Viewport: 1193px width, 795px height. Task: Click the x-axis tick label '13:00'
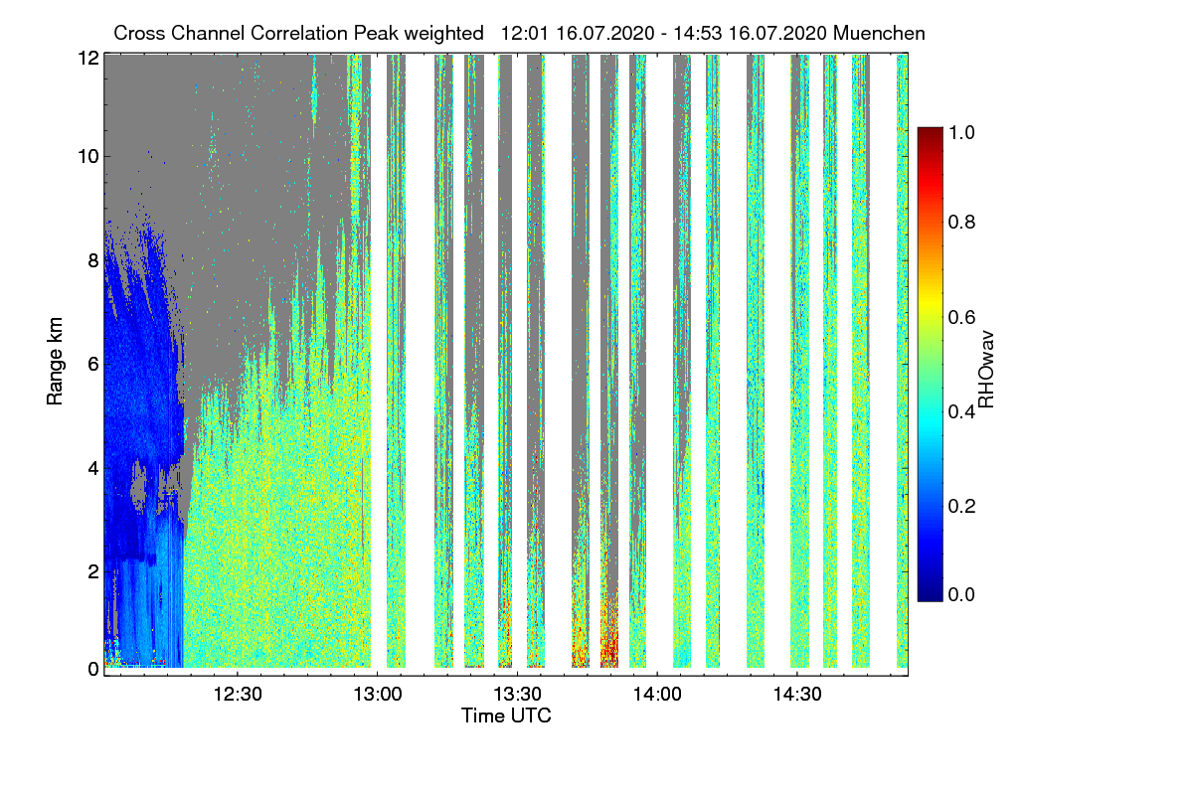pos(378,695)
